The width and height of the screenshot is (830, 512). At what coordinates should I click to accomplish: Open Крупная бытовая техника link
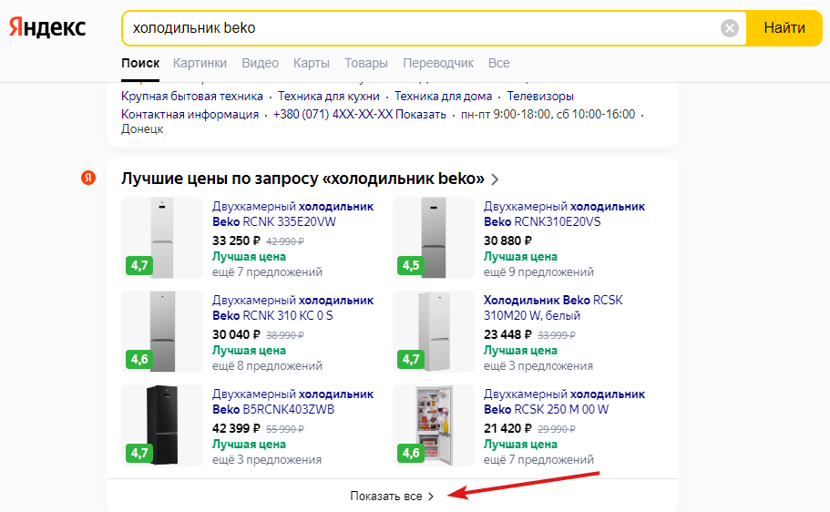[x=192, y=97]
